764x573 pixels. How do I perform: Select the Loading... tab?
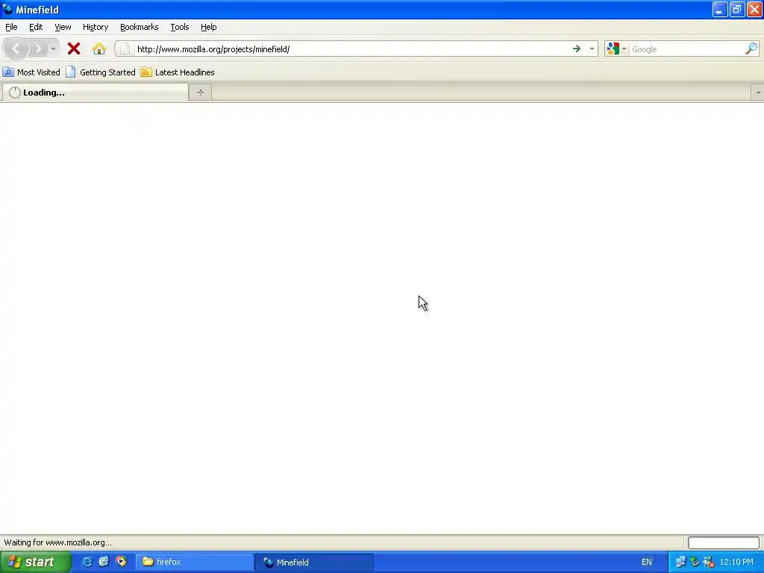(95, 93)
